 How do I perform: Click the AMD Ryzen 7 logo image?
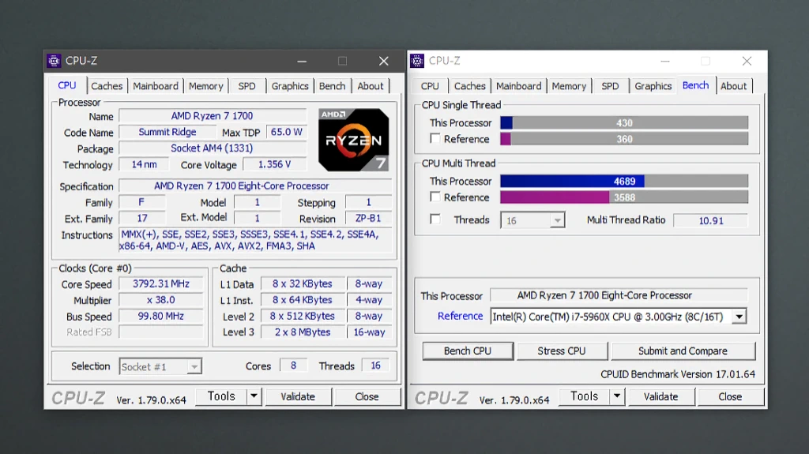(x=353, y=139)
